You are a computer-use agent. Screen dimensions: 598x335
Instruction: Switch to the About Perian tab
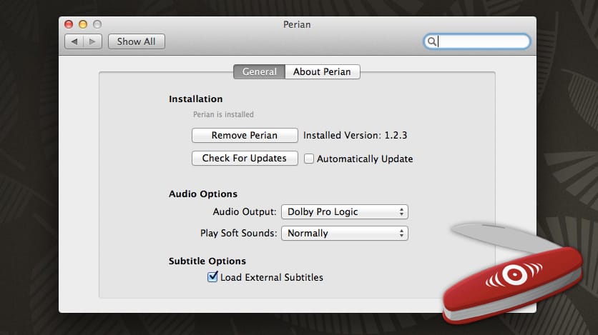323,71
